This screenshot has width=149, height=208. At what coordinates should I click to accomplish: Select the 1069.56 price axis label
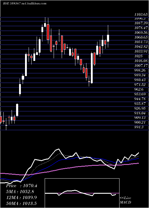click(141, 33)
